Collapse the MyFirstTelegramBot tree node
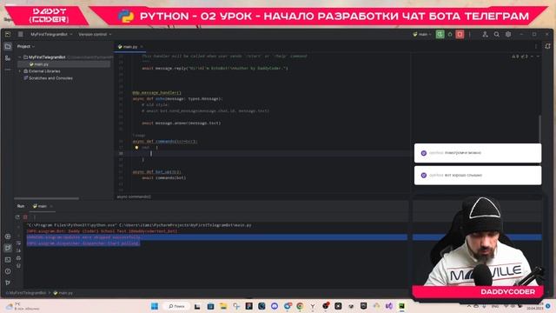556x313 pixels. tap(20, 57)
